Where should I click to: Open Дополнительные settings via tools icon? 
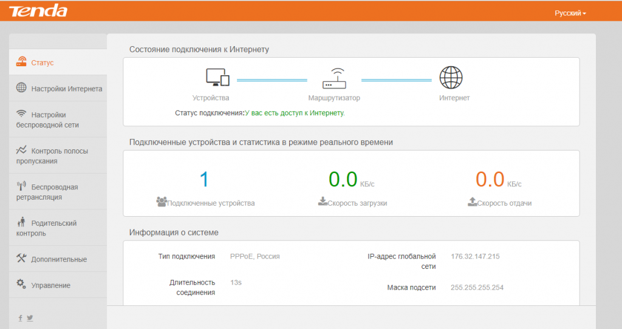pyautogui.click(x=21, y=258)
